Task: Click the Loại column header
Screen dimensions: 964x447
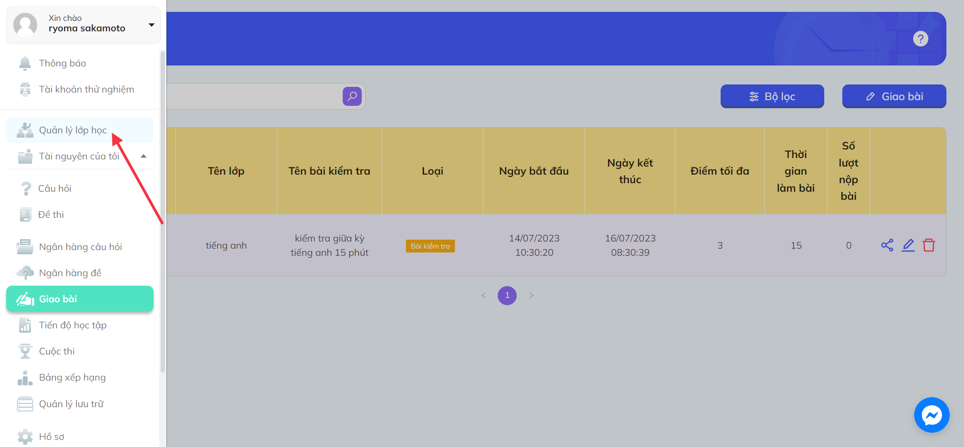Action: click(x=433, y=171)
